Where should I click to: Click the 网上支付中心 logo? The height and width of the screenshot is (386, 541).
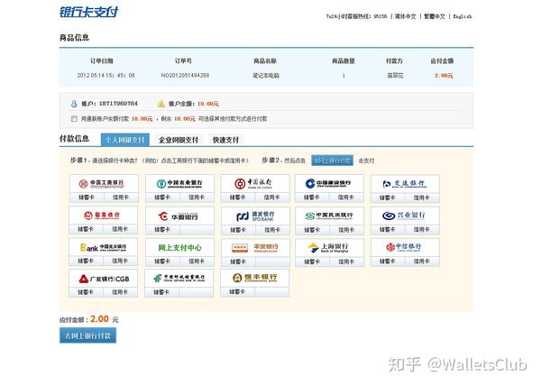click(x=179, y=248)
